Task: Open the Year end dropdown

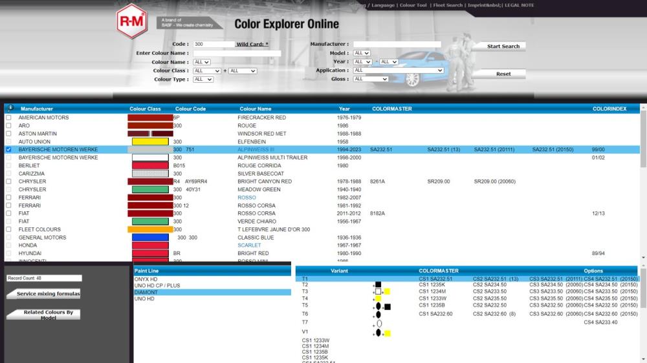Action: coord(389,62)
